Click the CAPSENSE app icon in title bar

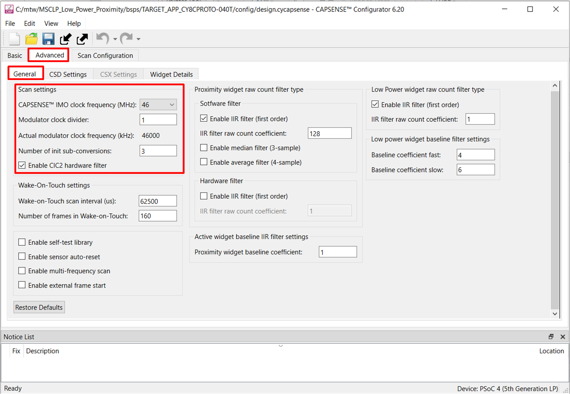pos(9,9)
